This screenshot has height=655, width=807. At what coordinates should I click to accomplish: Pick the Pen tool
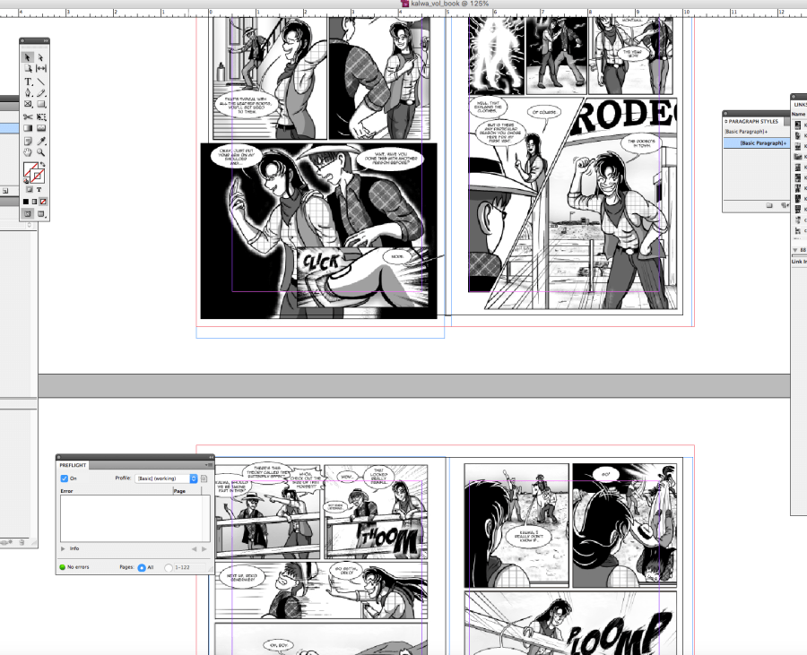click(x=29, y=92)
